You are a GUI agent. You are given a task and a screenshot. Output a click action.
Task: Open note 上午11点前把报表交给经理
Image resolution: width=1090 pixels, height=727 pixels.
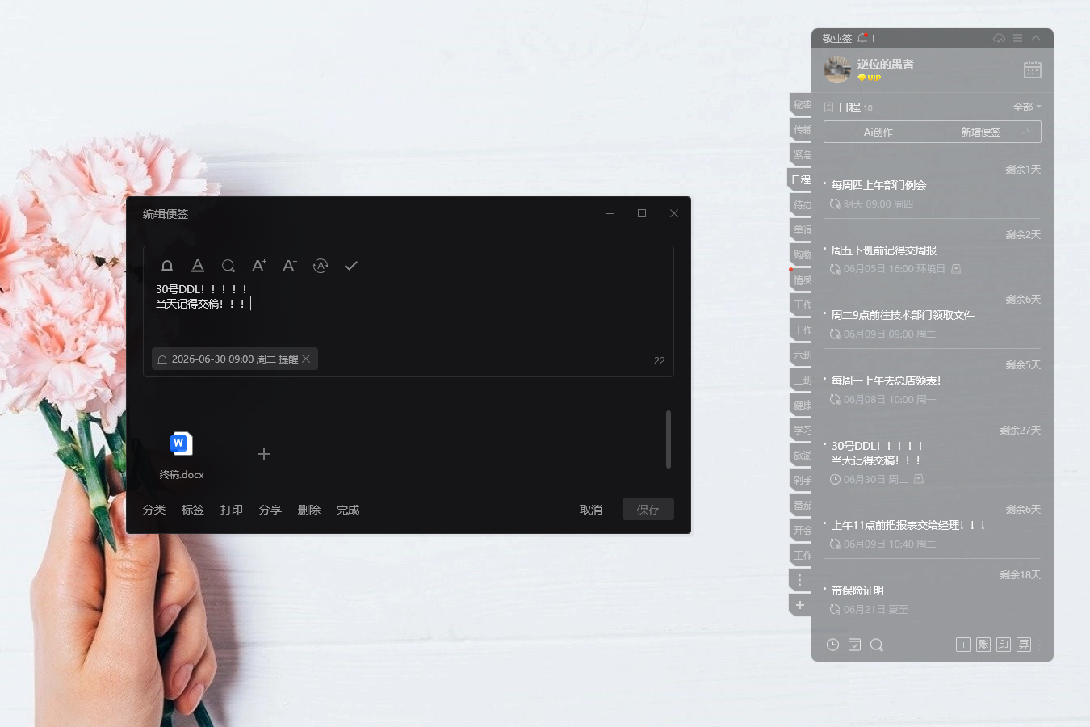coord(908,525)
